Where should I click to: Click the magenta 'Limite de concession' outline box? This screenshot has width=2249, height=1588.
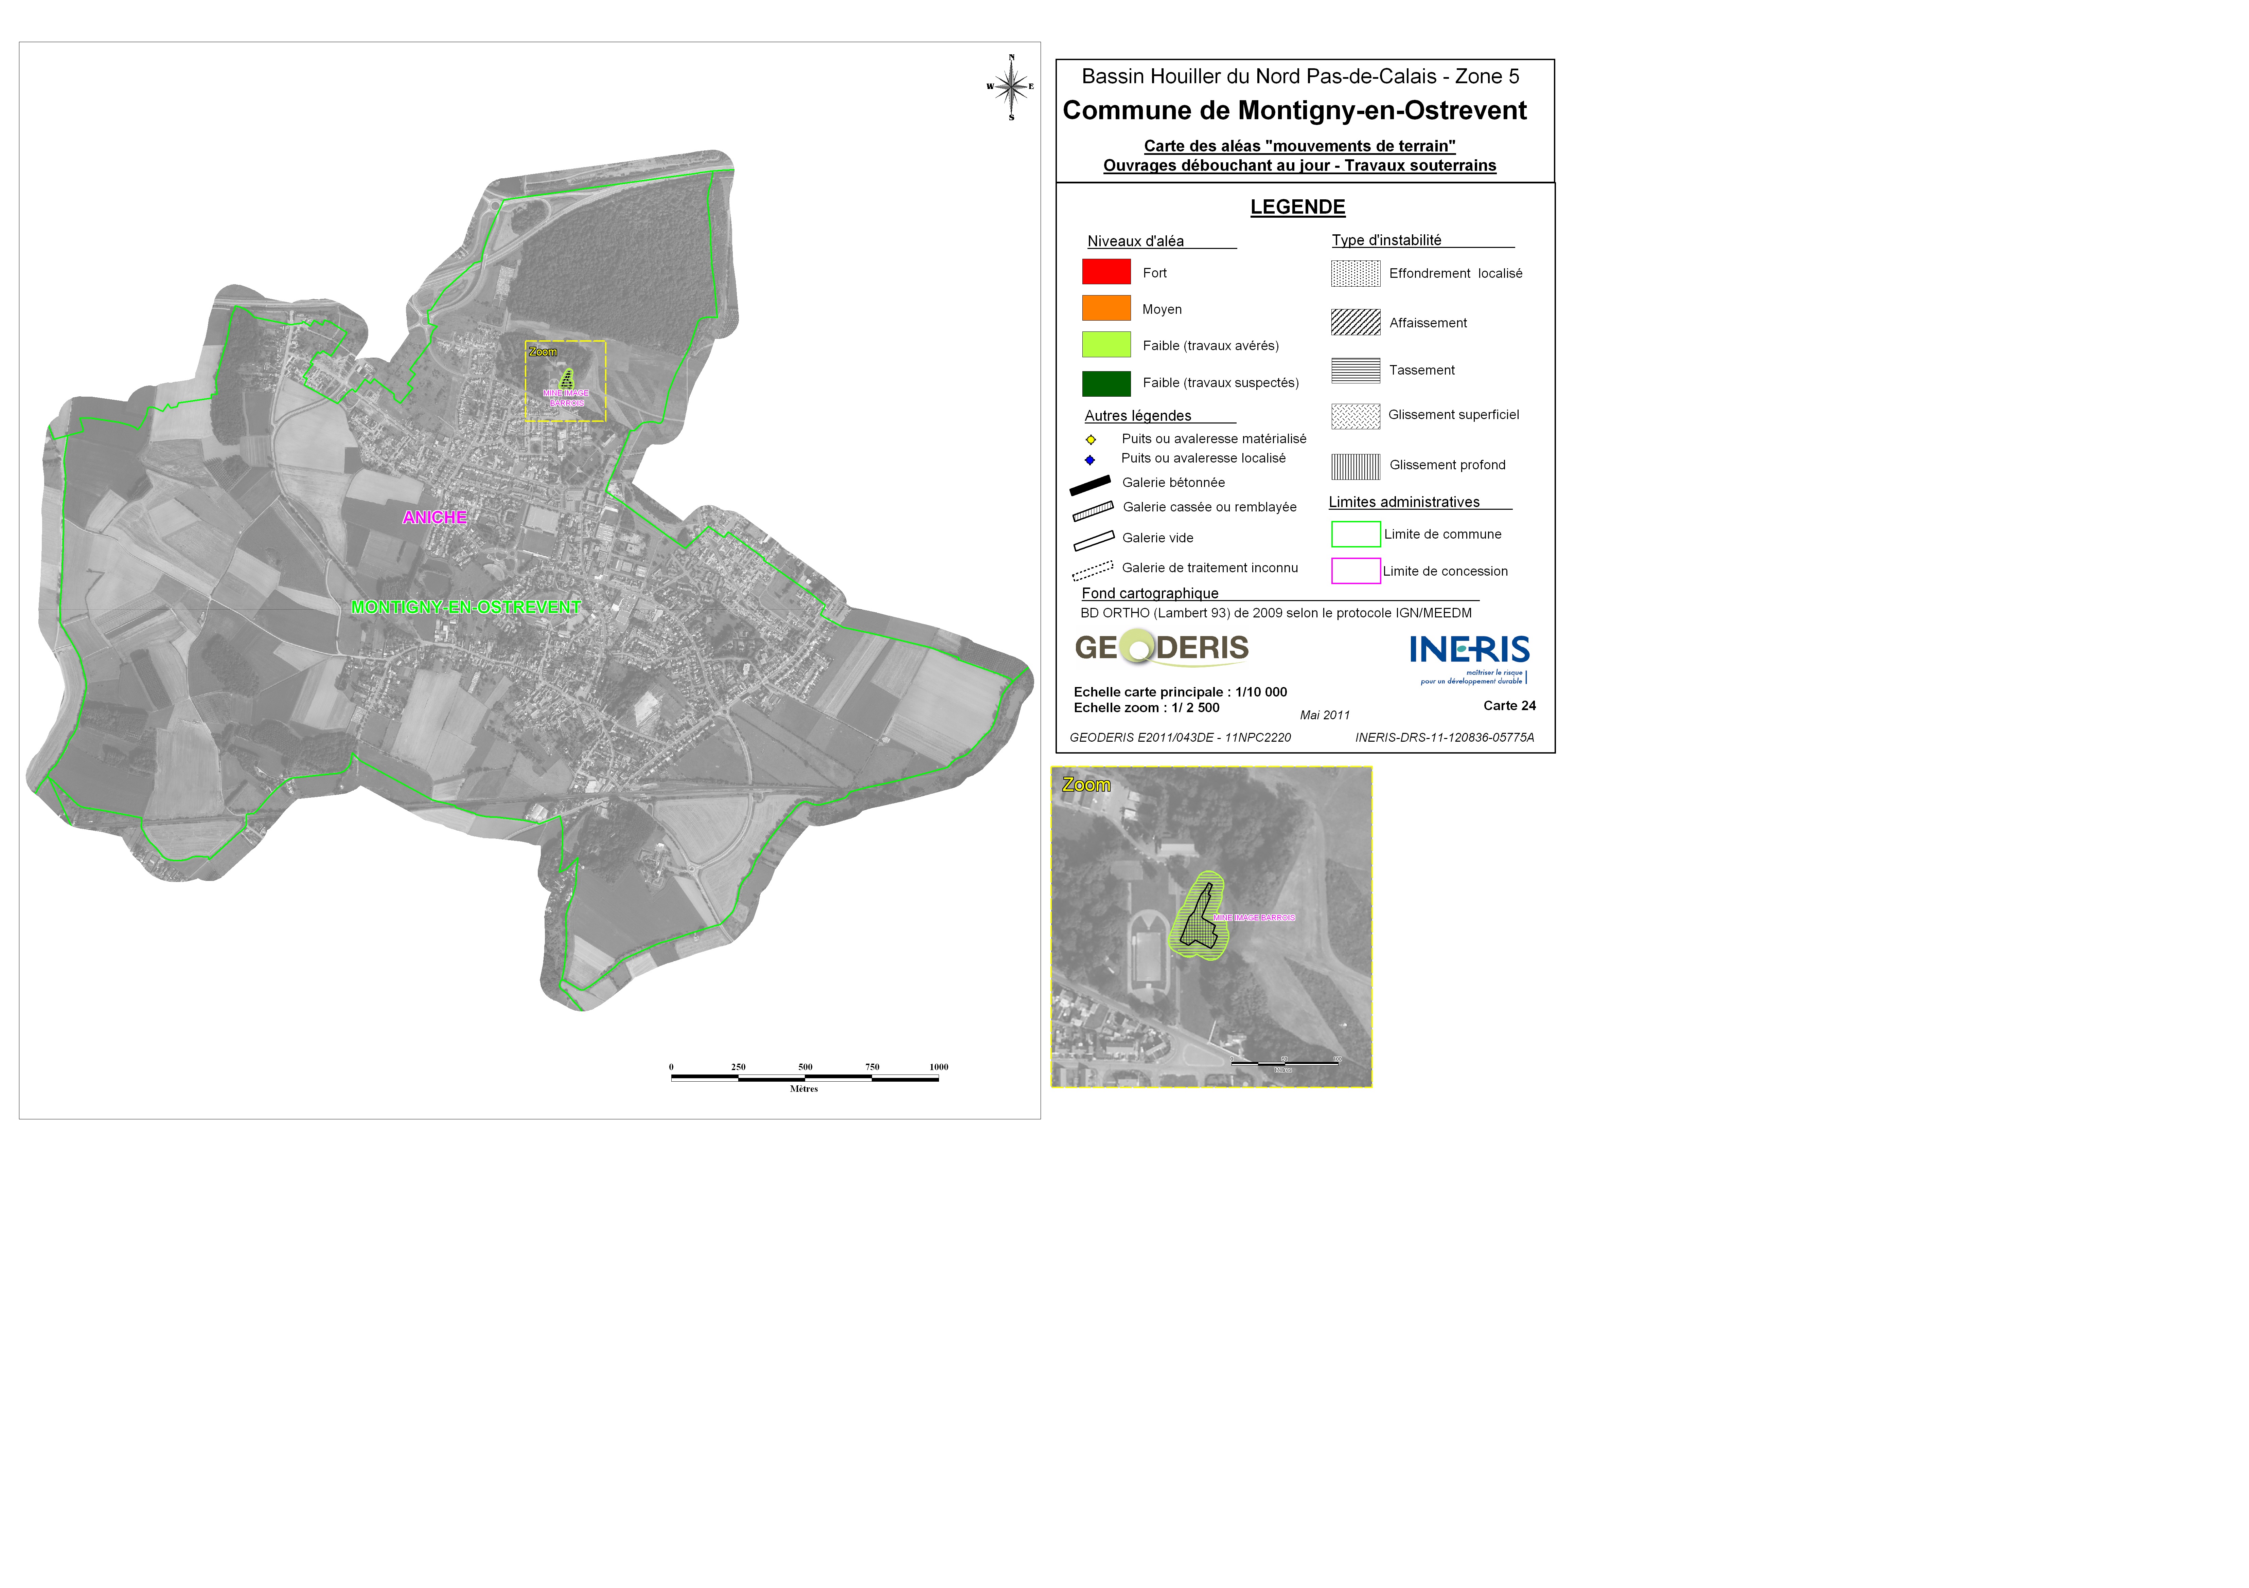(1356, 571)
